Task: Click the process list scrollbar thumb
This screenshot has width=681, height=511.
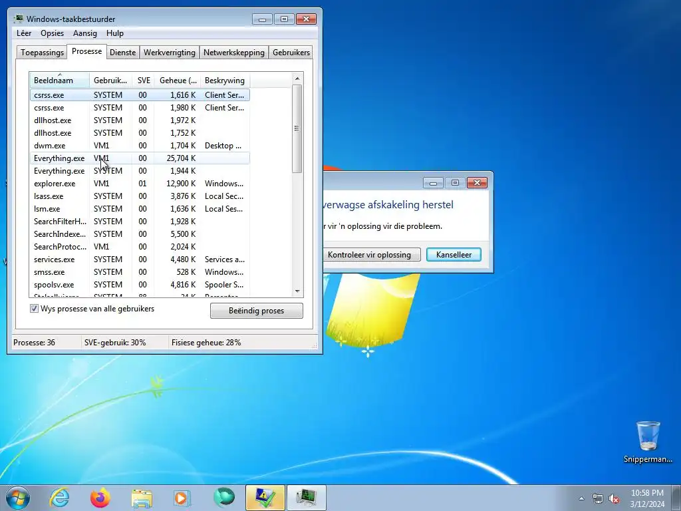Action: tap(297, 128)
